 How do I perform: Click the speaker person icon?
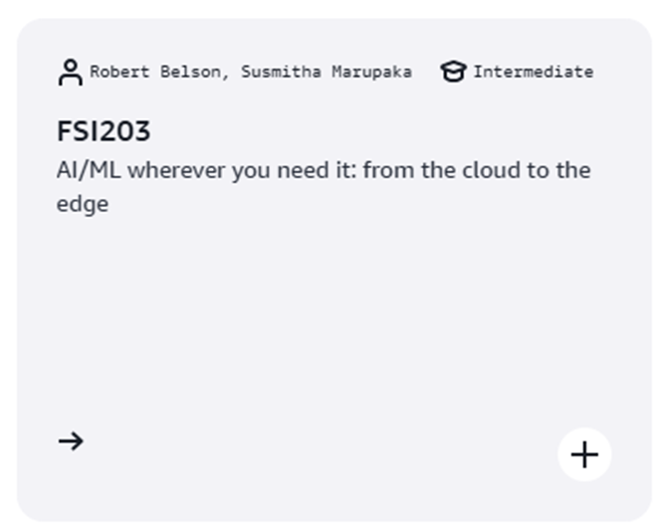pos(70,73)
